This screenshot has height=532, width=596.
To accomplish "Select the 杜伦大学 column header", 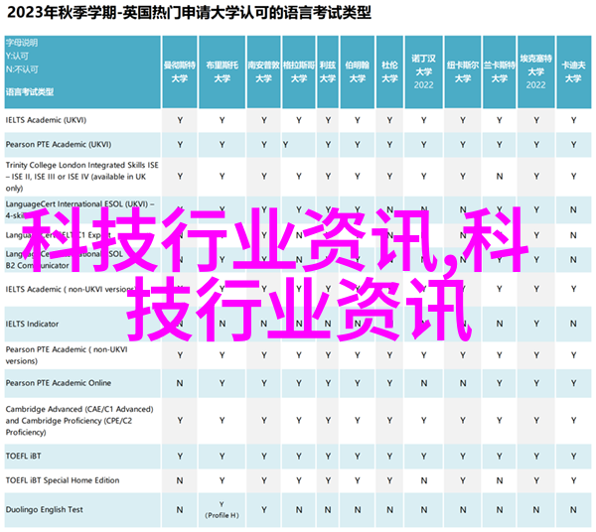I will 389,71.
